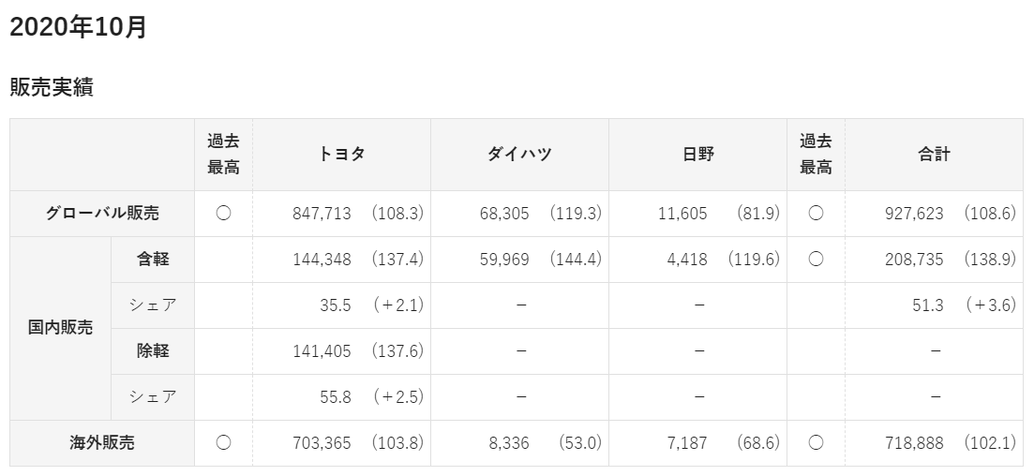The width and height of the screenshot is (1034, 476).
Task: Select the トヨタ column header
Action: click(341, 155)
